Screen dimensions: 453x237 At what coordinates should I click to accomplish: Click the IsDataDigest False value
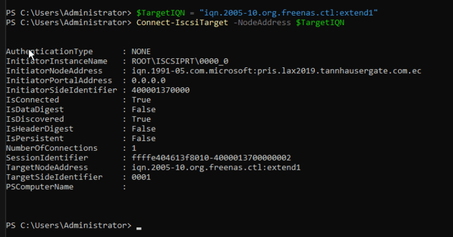(x=143, y=109)
